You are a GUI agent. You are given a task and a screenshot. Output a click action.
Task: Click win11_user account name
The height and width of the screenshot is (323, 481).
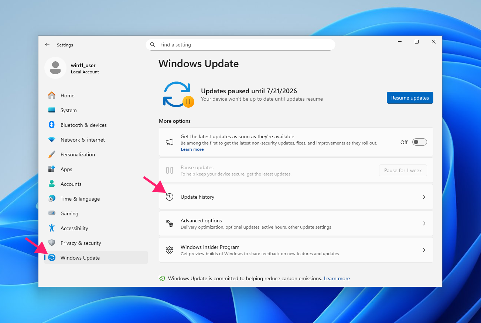83,65
